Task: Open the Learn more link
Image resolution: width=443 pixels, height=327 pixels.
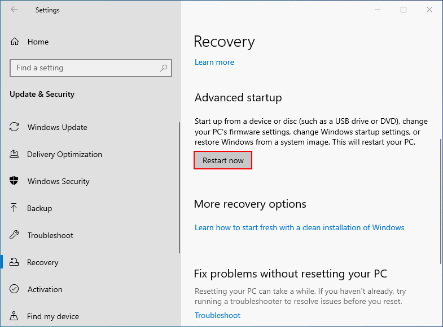Action: [214, 62]
